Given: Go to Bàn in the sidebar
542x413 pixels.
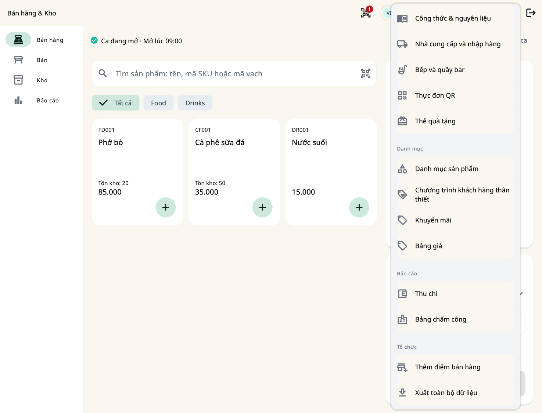Looking at the screenshot, I should point(41,60).
